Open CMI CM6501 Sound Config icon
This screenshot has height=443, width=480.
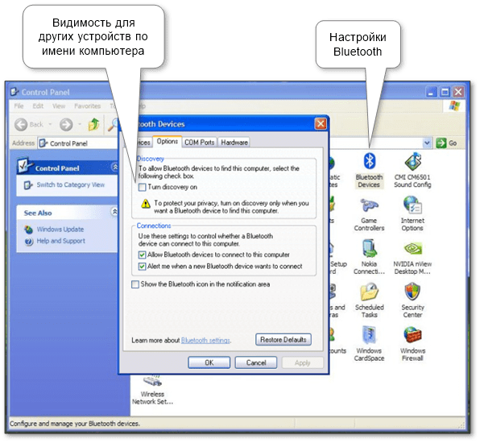412,161
